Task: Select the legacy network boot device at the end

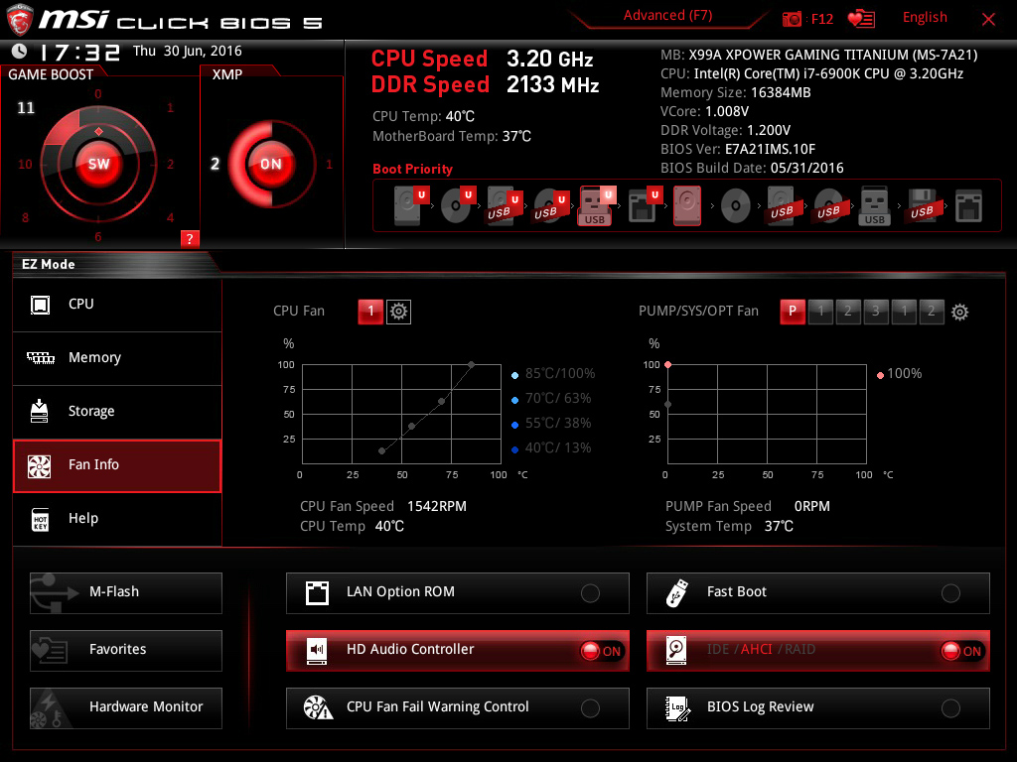Action: [968, 206]
